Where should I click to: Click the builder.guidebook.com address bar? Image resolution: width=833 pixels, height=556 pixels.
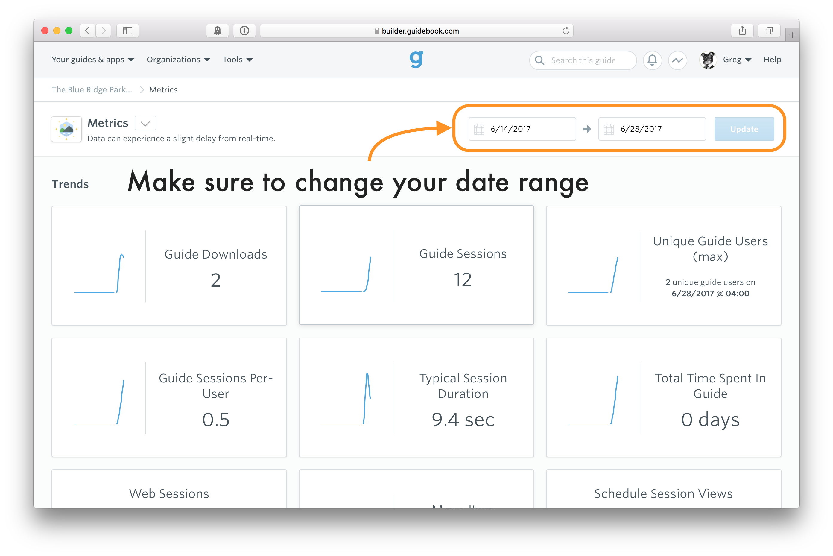(416, 31)
